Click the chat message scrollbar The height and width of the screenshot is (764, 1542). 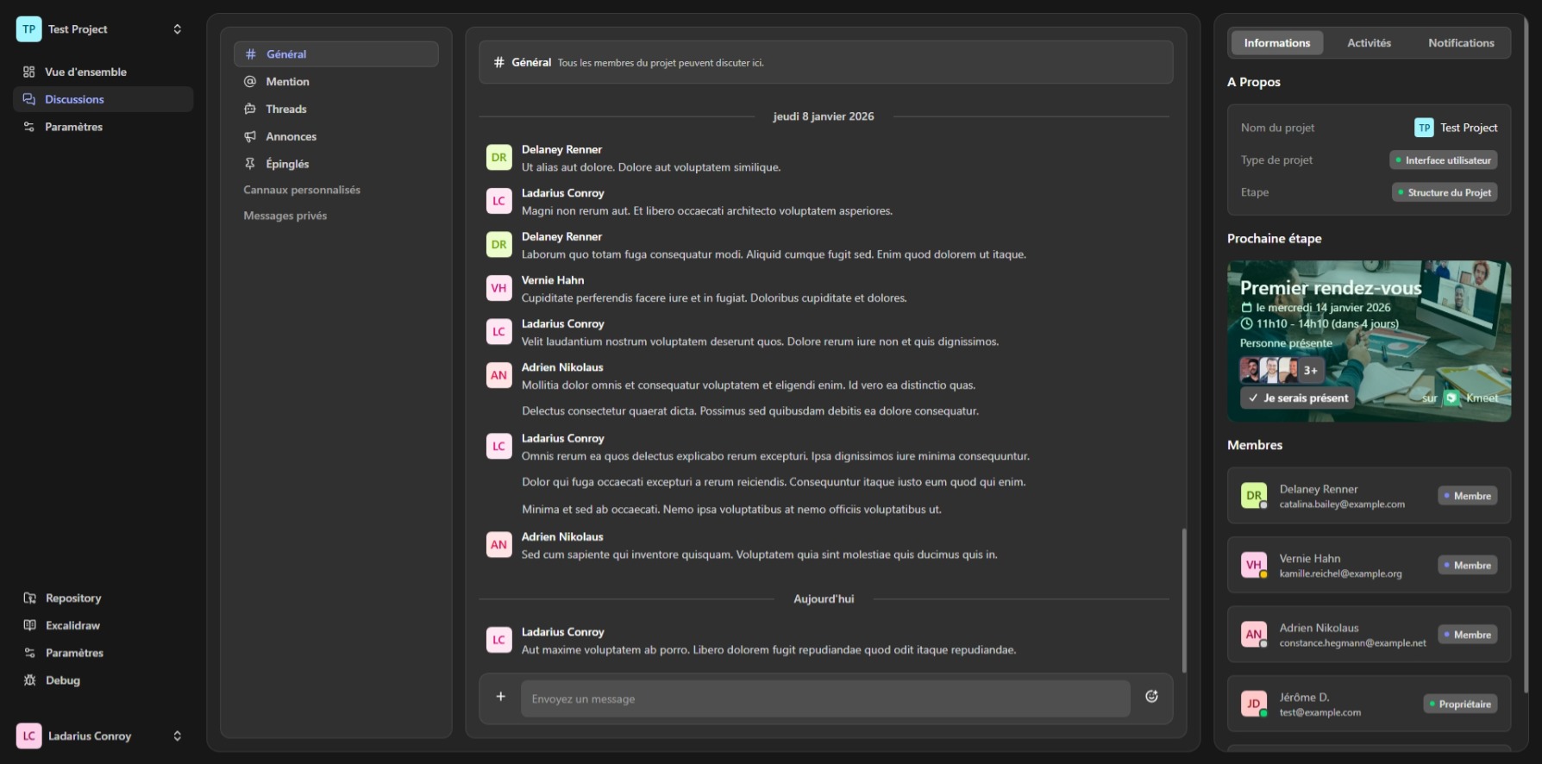click(x=1183, y=599)
